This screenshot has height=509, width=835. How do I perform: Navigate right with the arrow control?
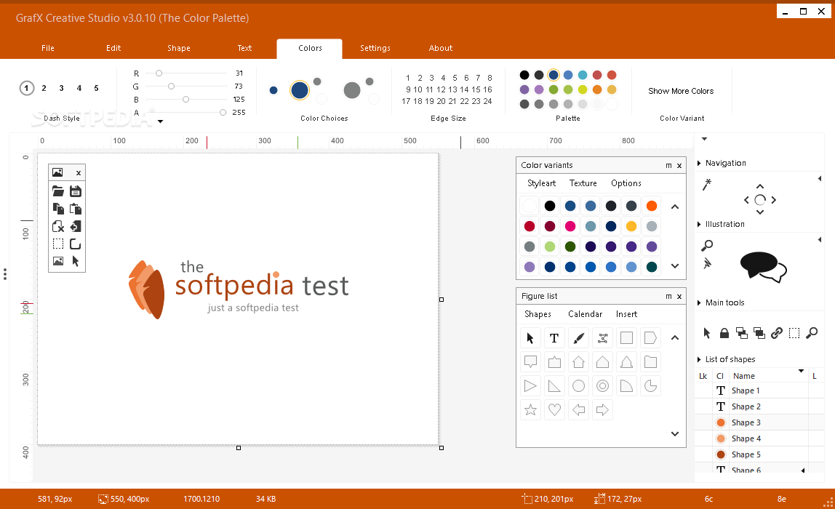pyautogui.click(x=774, y=200)
